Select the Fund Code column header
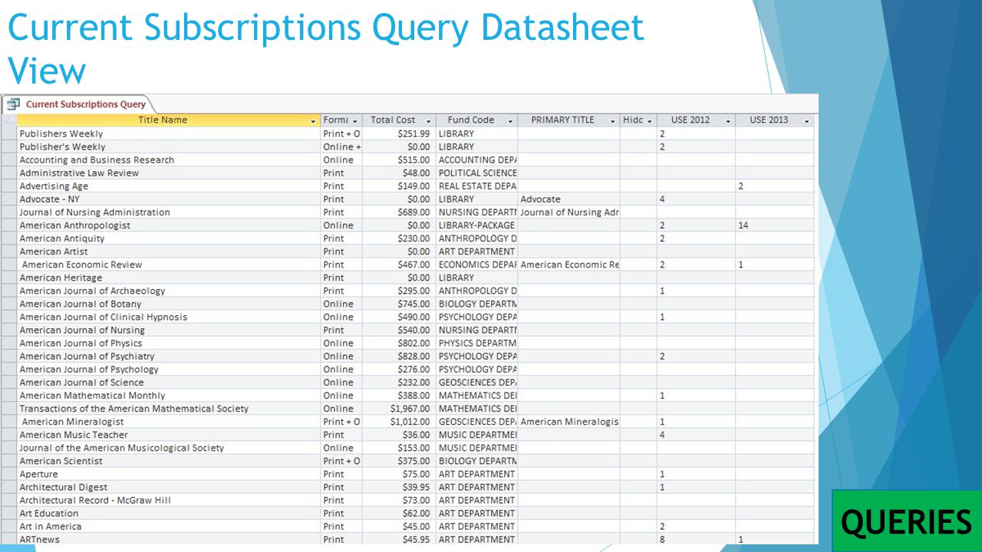Screen dimensions: 982x552 476,120
